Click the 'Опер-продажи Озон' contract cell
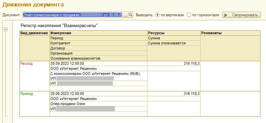Image resolution: width=266 pixels, height=123 pixels. pyautogui.click(x=99, y=104)
